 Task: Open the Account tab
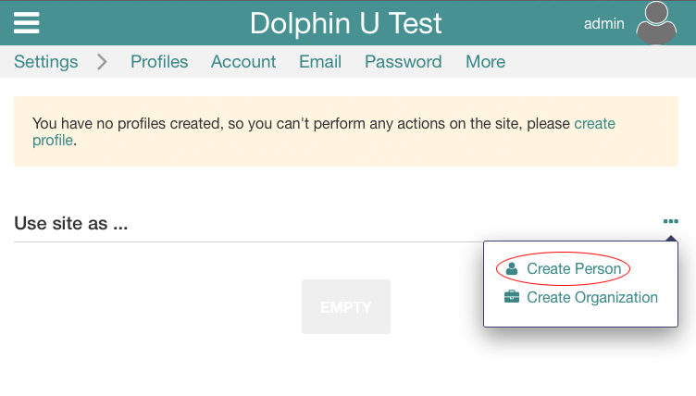(x=243, y=62)
